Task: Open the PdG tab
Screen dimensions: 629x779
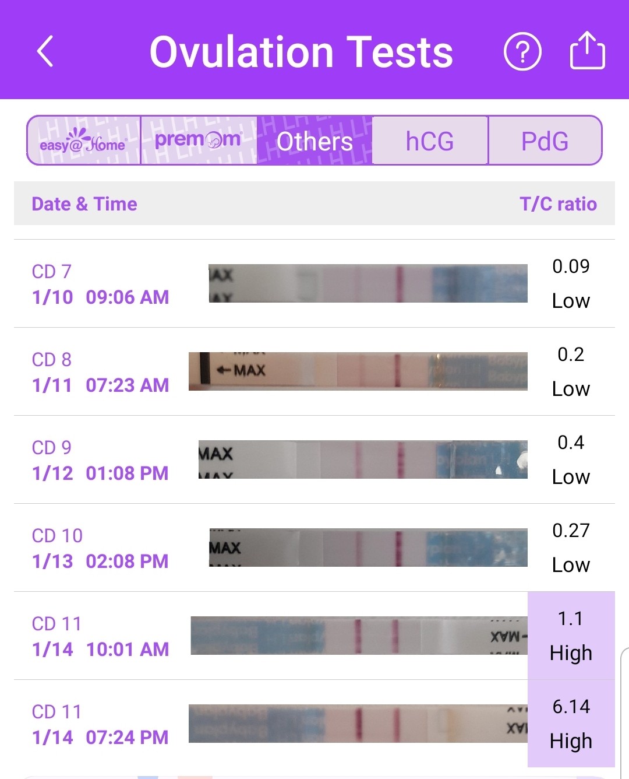Action: [x=545, y=141]
